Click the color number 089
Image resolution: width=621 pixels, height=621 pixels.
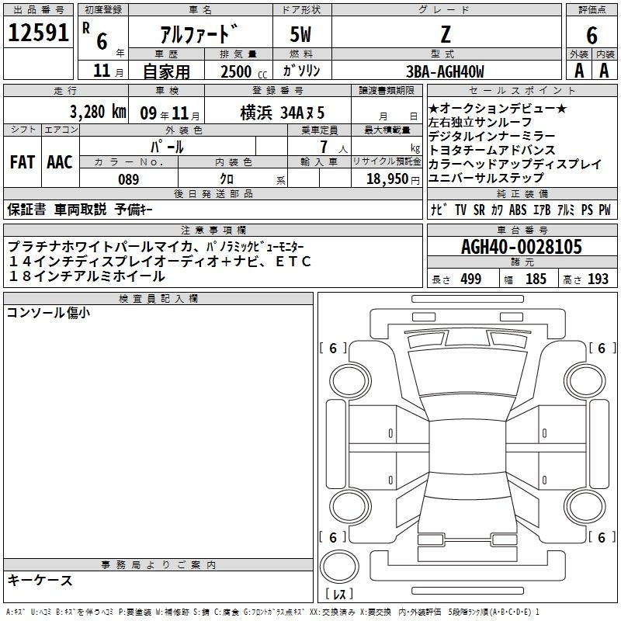(129, 179)
